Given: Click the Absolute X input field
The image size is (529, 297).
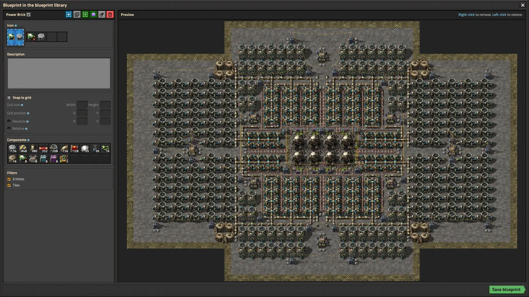Looking at the screenshot, I should click(82, 121).
